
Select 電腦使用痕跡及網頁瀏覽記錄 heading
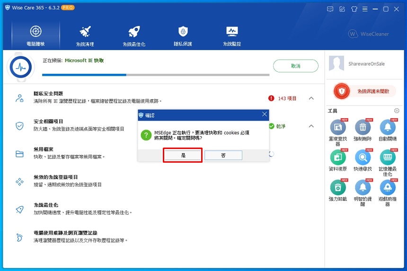(65, 233)
